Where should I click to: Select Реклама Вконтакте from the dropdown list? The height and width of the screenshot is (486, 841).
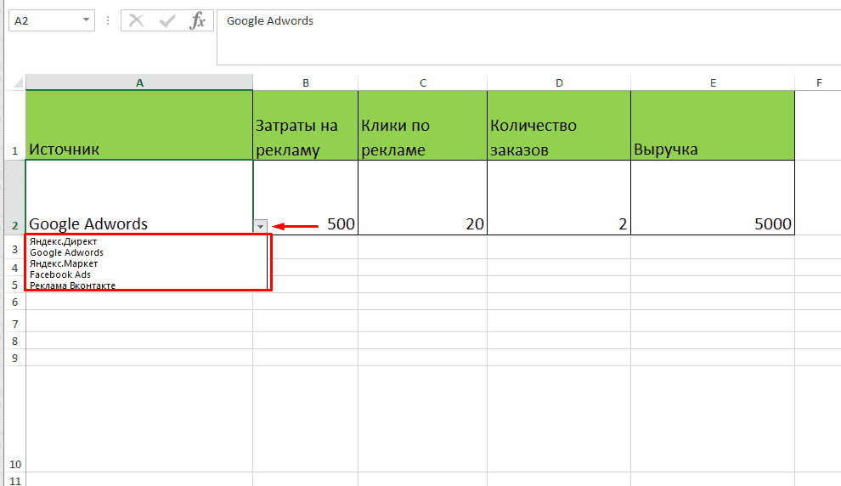pos(72,285)
